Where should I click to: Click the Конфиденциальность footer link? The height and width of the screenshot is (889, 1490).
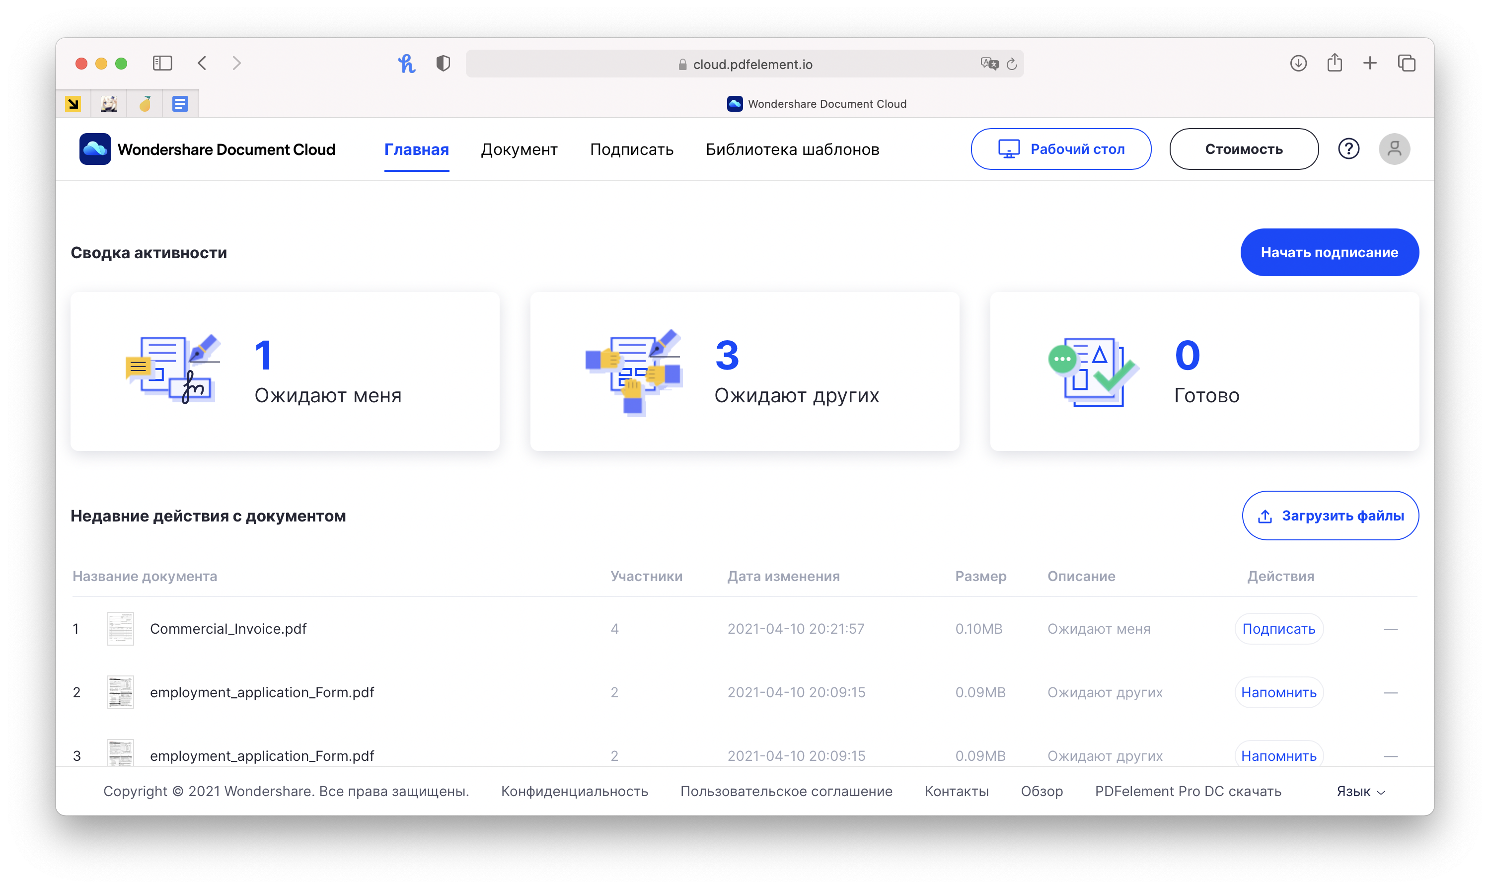(x=574, y=791)
